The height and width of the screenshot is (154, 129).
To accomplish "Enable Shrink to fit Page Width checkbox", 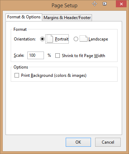I will point(57,55).
